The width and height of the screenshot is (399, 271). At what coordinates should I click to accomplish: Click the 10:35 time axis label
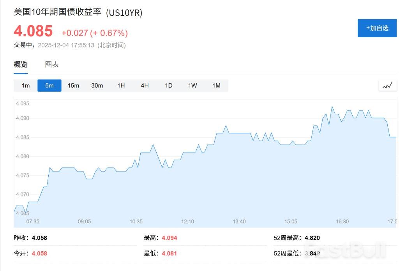pyautogui.click(x=136, y=221)
